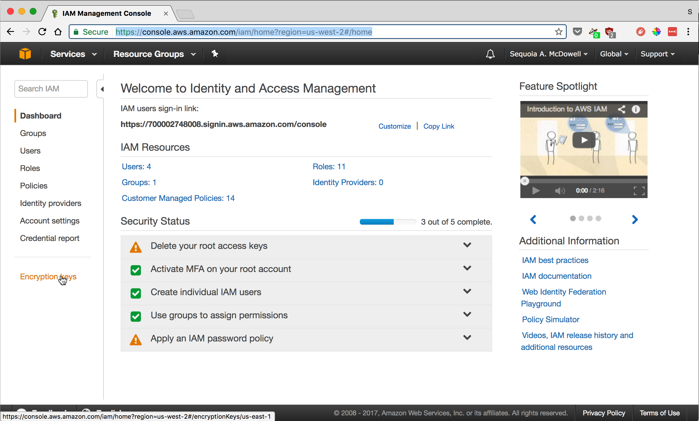Image resolution: width=699 pixels, height=421 pixels.
Task: Open the Policy Simulator link
Action: [x=550, y=319]
